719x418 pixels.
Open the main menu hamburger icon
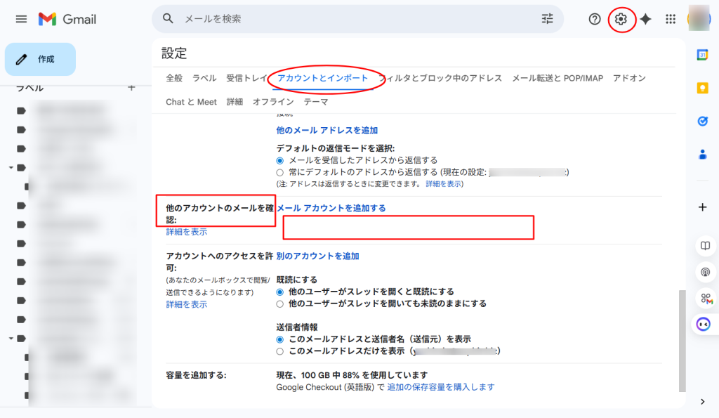21,19
